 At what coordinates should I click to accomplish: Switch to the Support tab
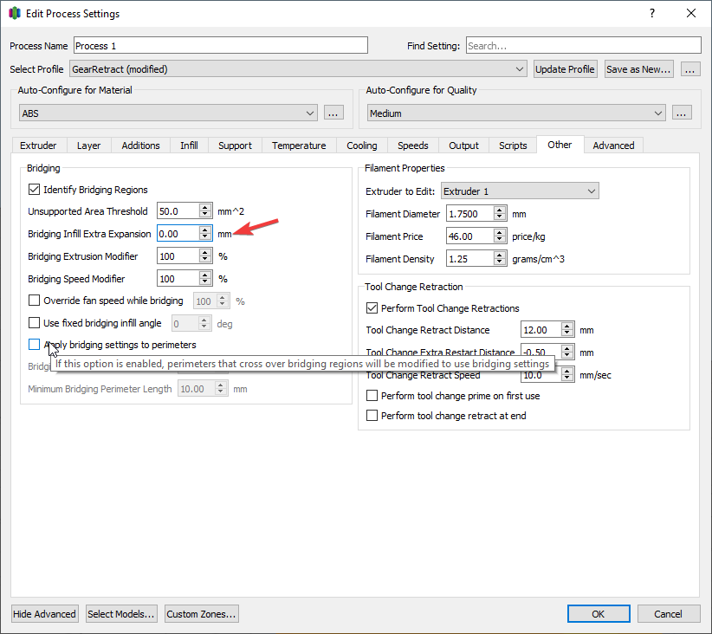point(235,146)
